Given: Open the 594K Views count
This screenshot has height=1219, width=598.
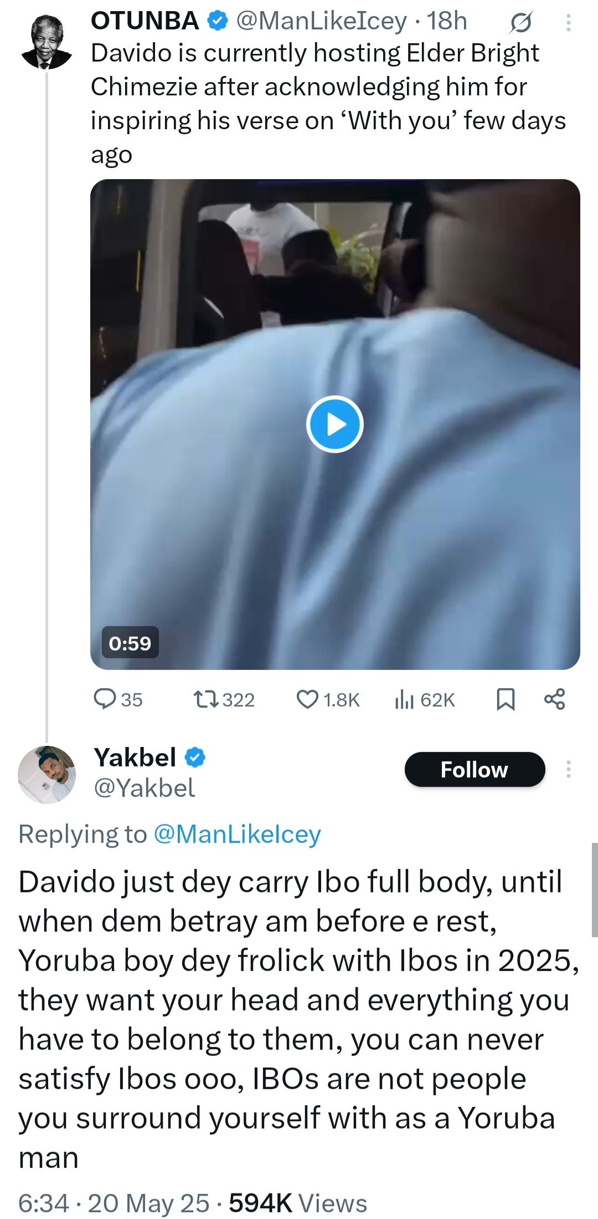Looking at the screenshot, I should coord(298,1203).
